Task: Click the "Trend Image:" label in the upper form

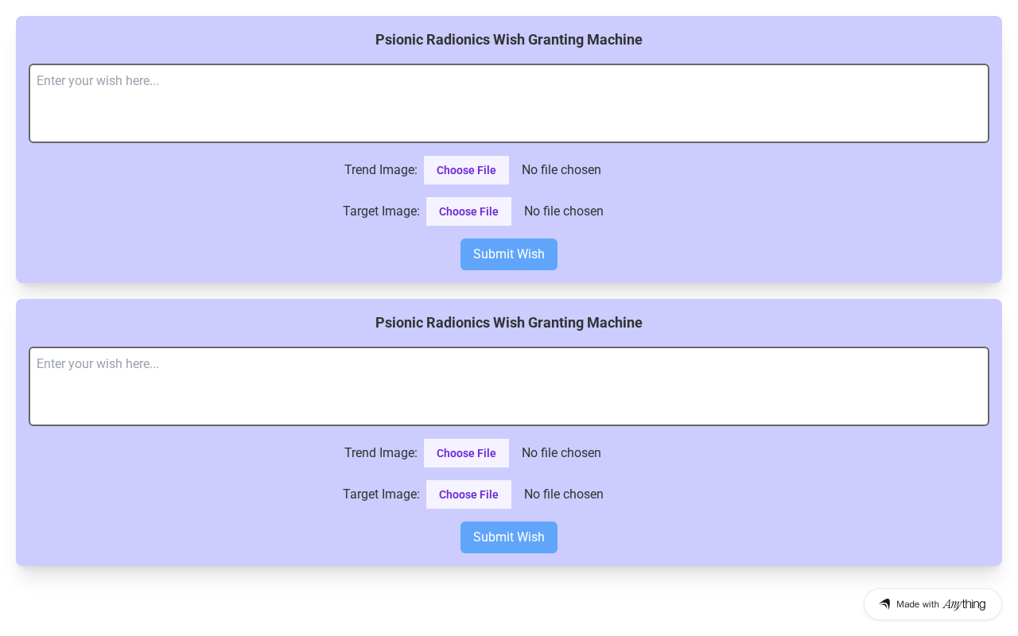Action: click(x=380, y=170)
